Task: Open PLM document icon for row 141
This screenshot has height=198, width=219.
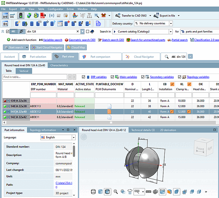Action: tap(109, 112)
